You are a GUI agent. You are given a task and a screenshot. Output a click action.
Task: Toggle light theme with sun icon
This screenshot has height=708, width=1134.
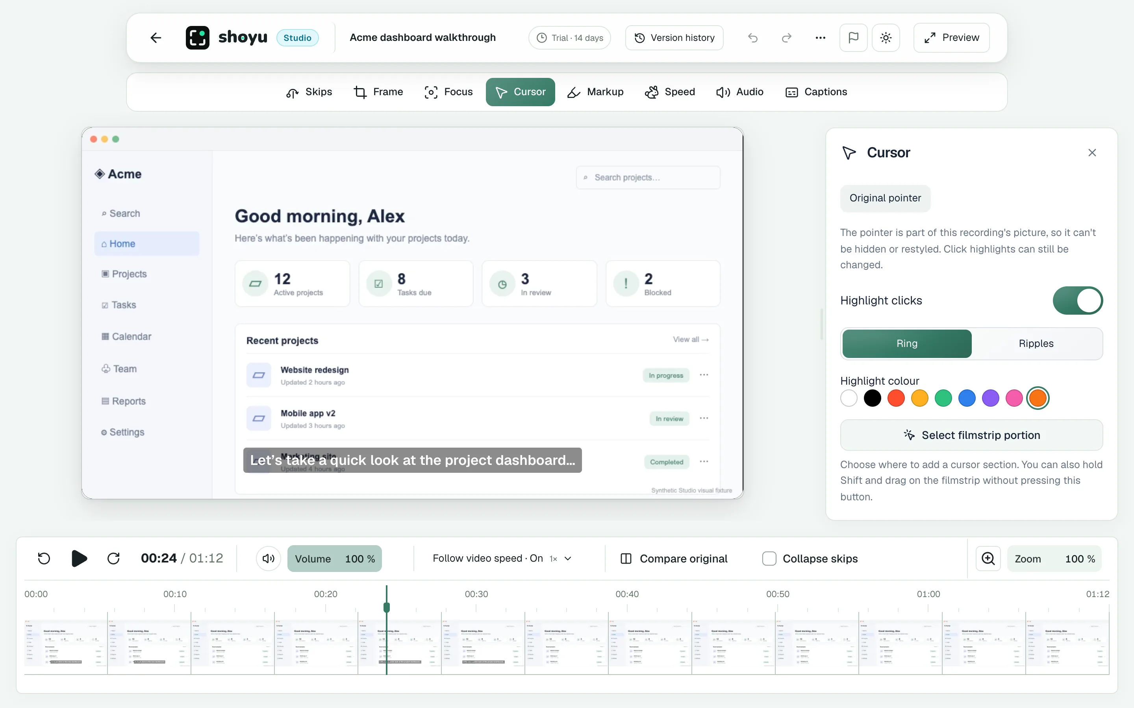click(886, 37)
